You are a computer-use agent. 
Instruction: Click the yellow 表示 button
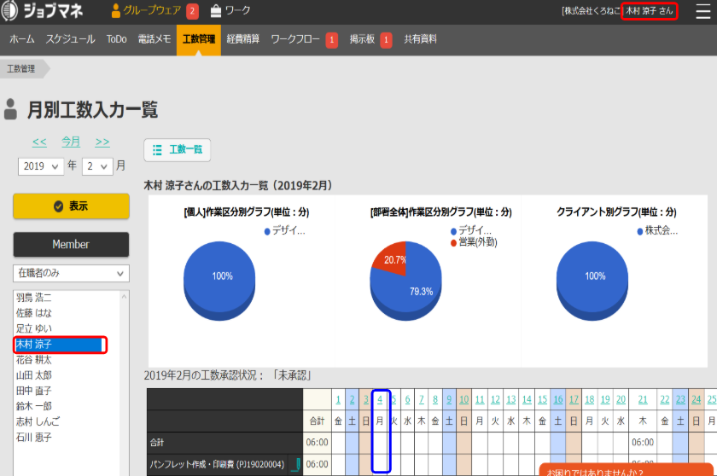(71, 206)
